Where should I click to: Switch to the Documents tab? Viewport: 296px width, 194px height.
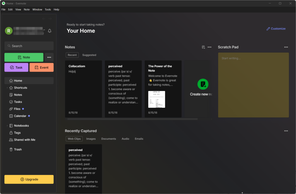pyautogui.click(x=109, y=139)
